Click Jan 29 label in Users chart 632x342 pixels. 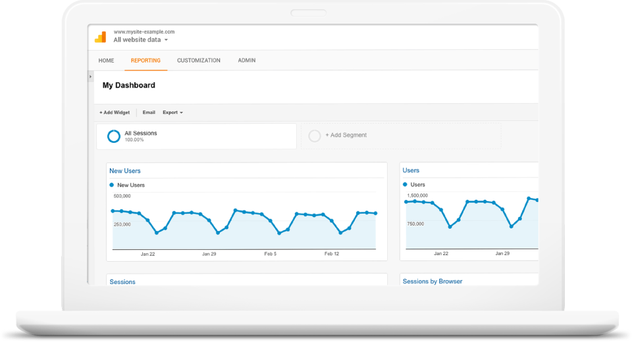502,254
